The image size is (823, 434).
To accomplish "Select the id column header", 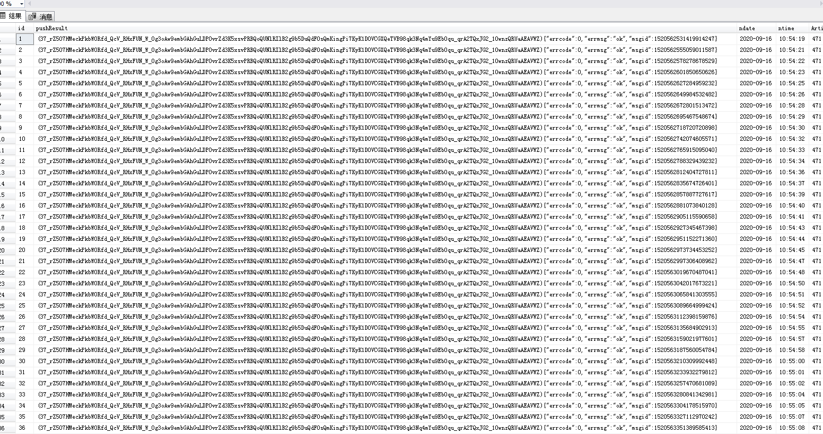I will coord(24,28).
